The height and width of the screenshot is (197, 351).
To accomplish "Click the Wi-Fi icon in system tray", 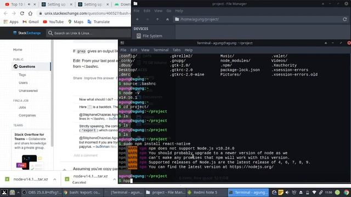I will tap(314, 192).
